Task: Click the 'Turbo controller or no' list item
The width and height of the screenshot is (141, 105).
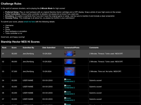Action: (x=14, y=33)
